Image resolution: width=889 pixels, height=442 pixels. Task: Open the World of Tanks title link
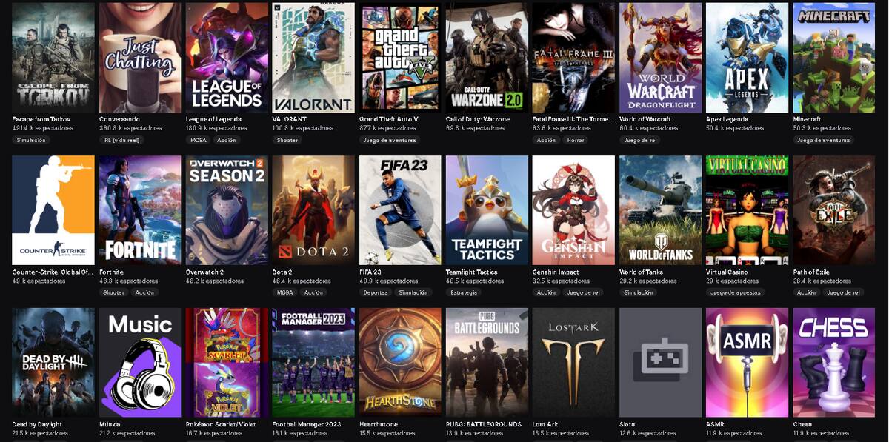[x=642, y=272]
